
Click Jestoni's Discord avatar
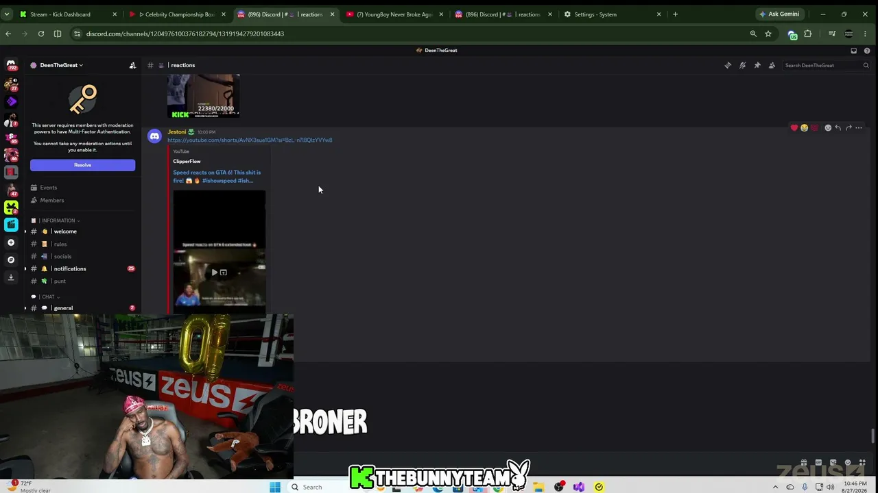(x=154, y=136)
